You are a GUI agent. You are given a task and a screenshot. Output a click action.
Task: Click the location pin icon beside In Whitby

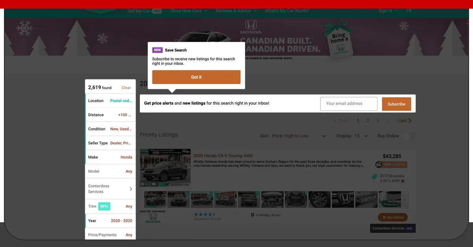click(252, 215)
